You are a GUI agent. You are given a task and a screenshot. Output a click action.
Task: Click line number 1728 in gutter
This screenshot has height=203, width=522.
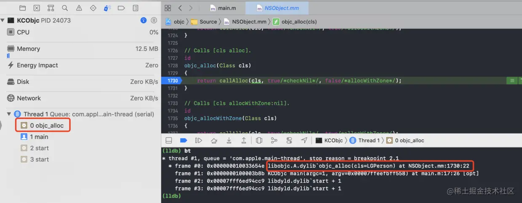(x=173, y=65)
